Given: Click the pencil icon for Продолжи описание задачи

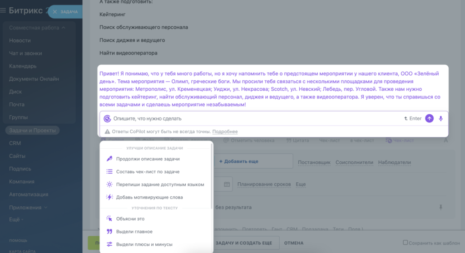Looking at the screenshot, I should click(x=109, y=159).
